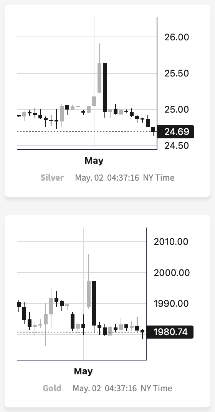Select the tallest gray candle in Silver chart

[x=99, y=68]
